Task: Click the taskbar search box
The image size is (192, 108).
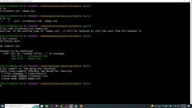Action: [22, 106]
